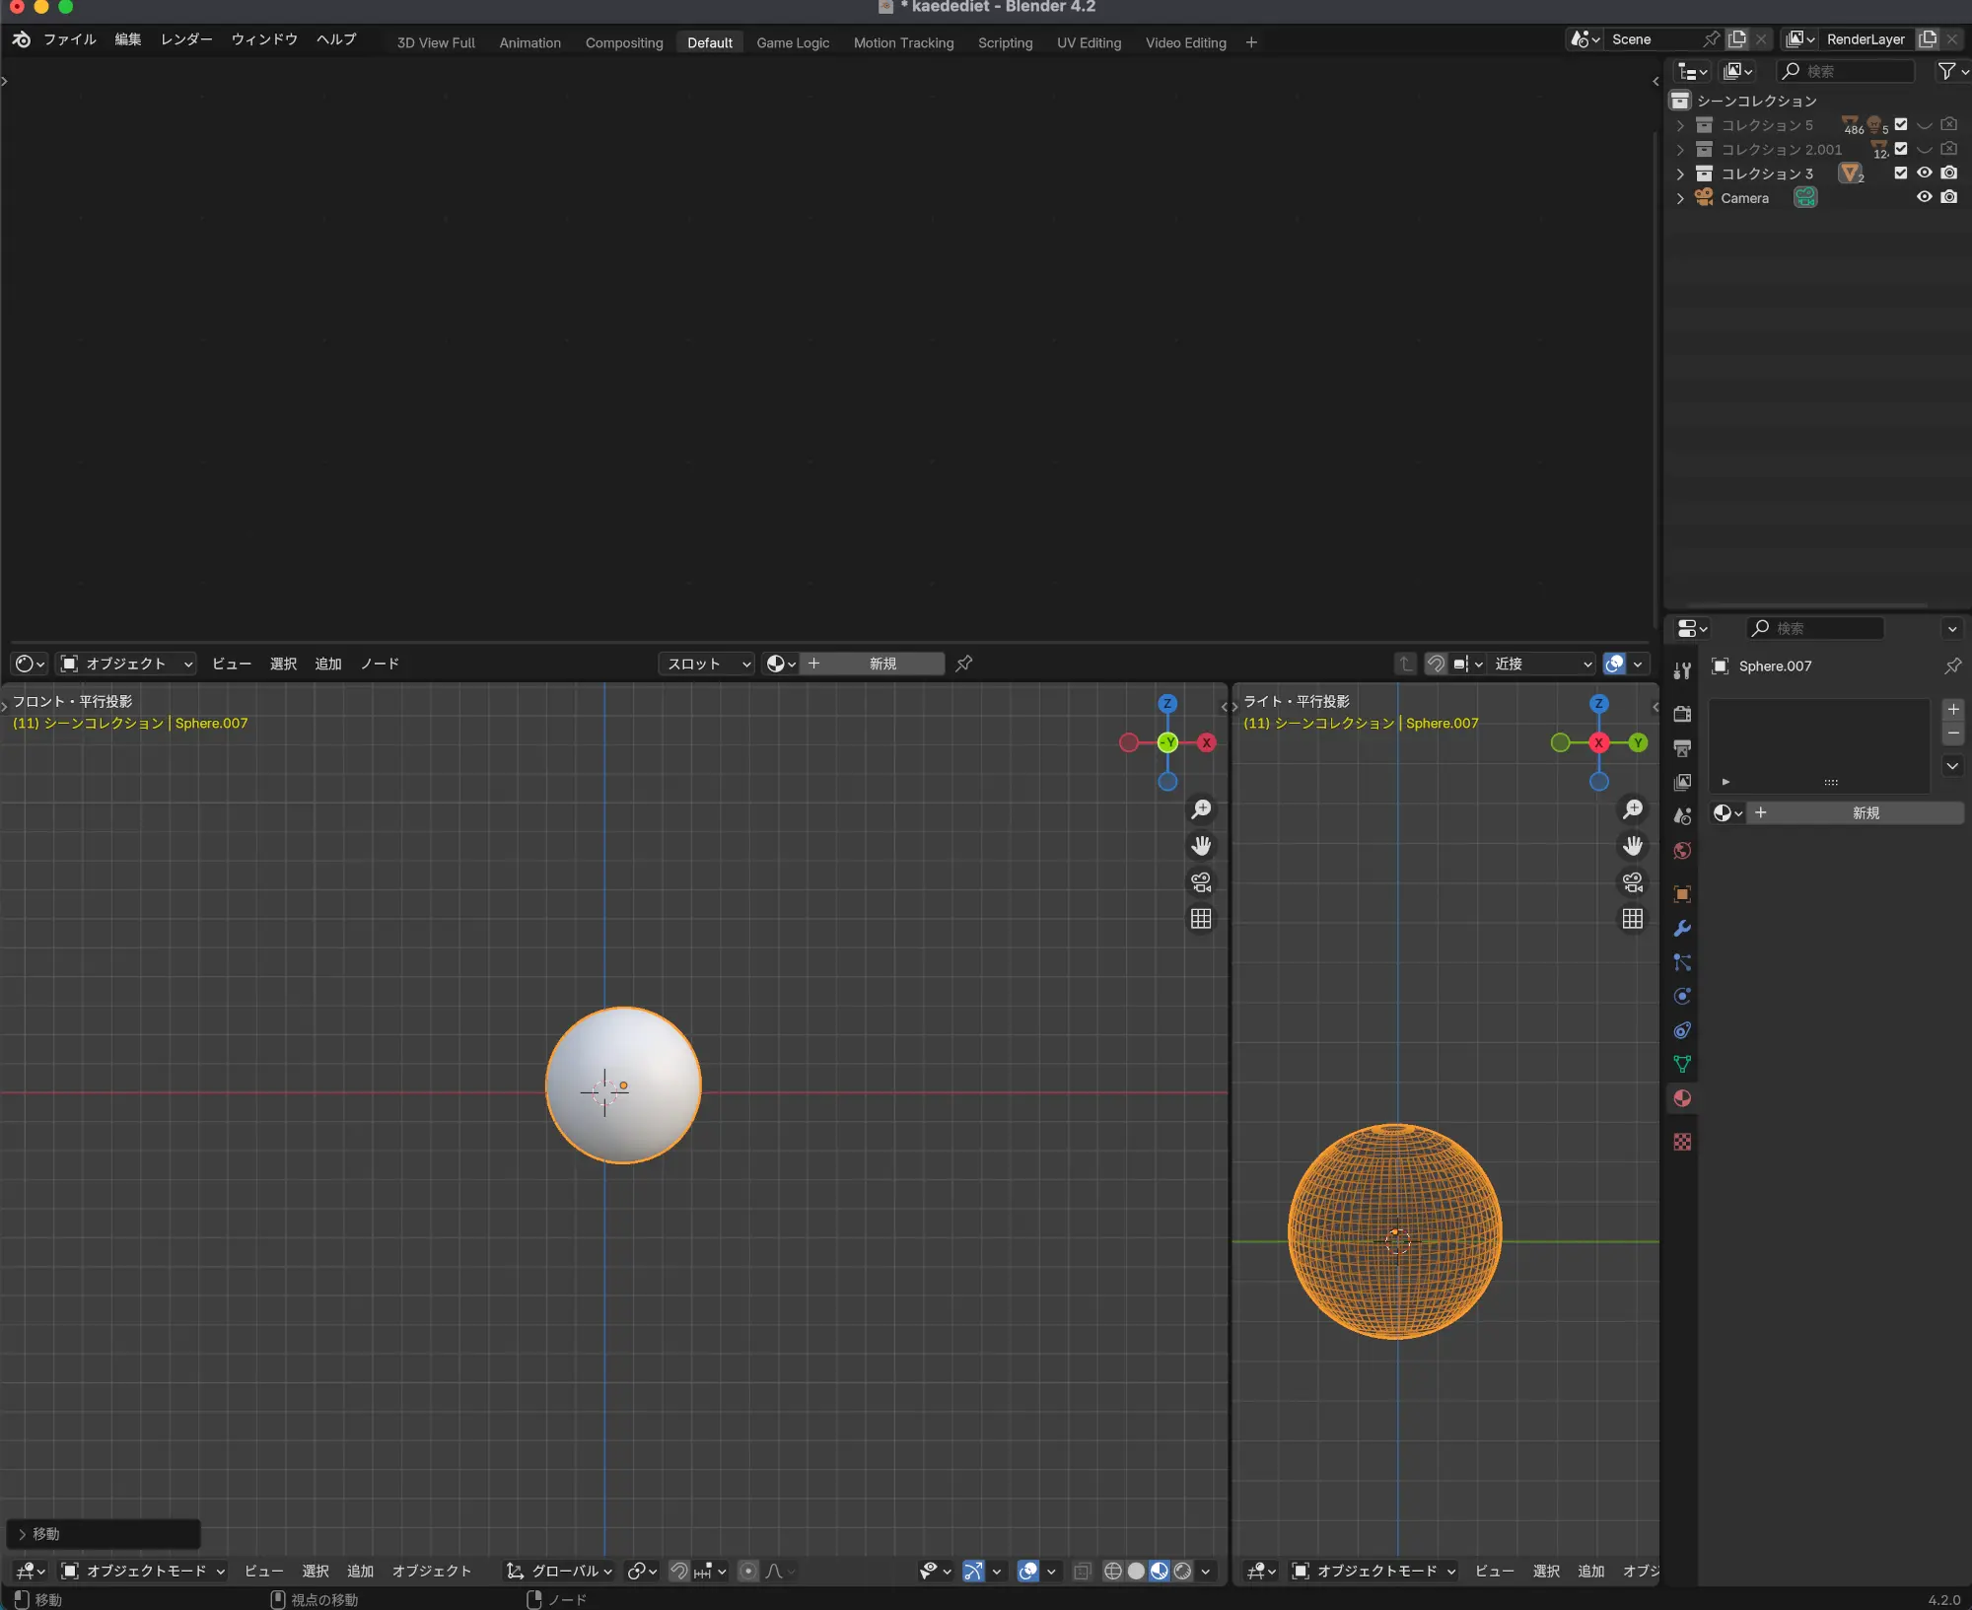Add a new workspace with plus tab

1251,42
